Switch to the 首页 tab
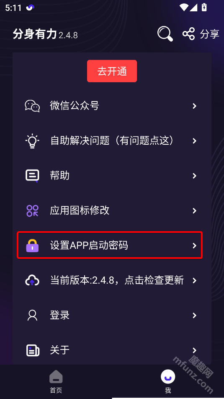This screenshot has width=224, height=399. 56,382
